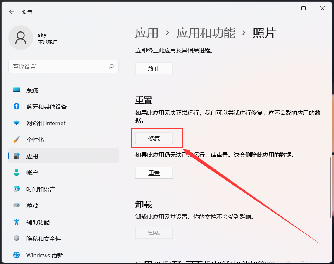This screenshot has width=334, height=264.
Task: Click the 卸载 button
Action: (154, 233)
